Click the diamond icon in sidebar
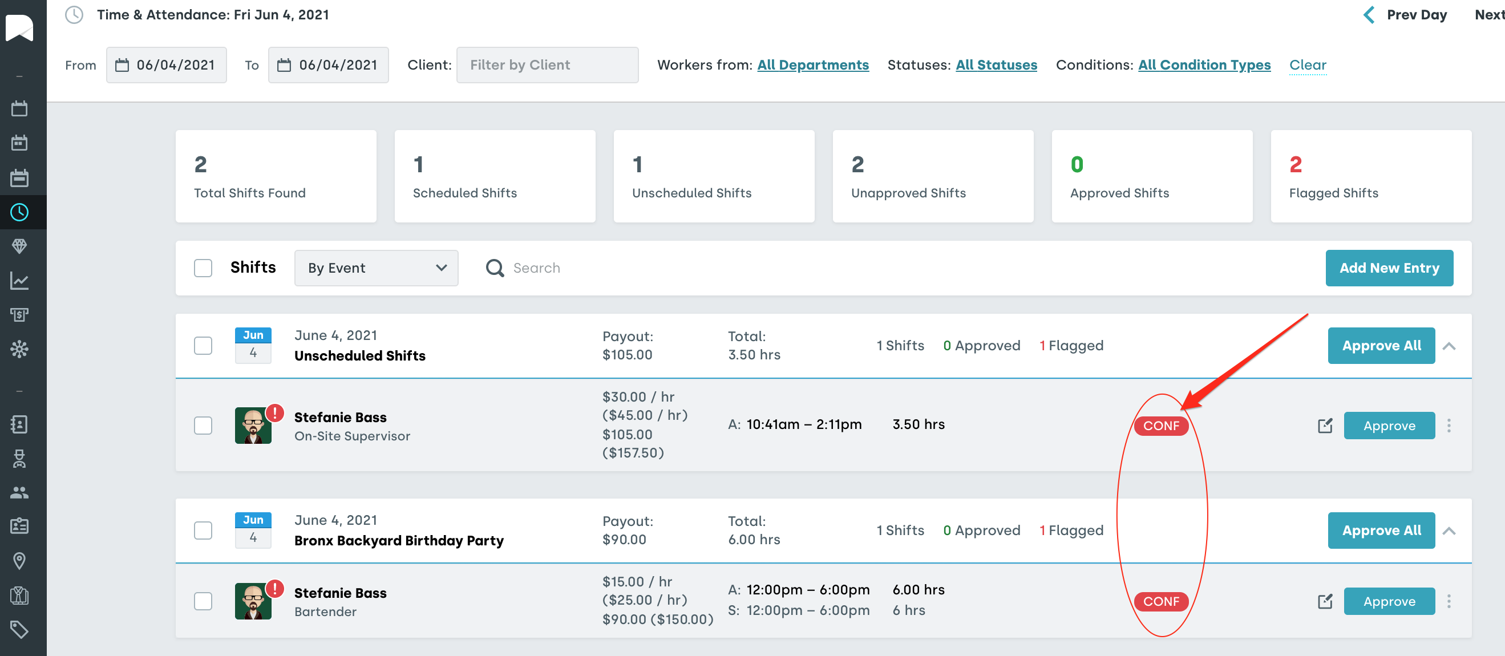Screen dimensions: 1505x656 click(19, 246)
